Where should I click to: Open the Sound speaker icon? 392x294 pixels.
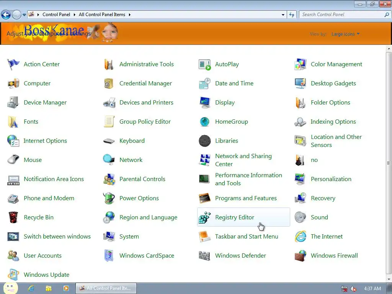300,217
